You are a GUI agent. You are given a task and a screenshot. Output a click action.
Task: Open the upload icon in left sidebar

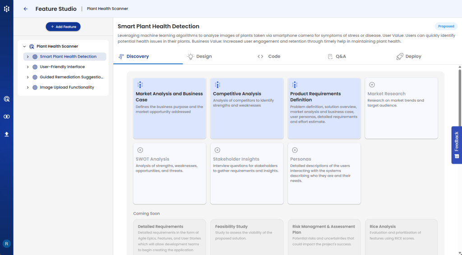coord(6,134)
